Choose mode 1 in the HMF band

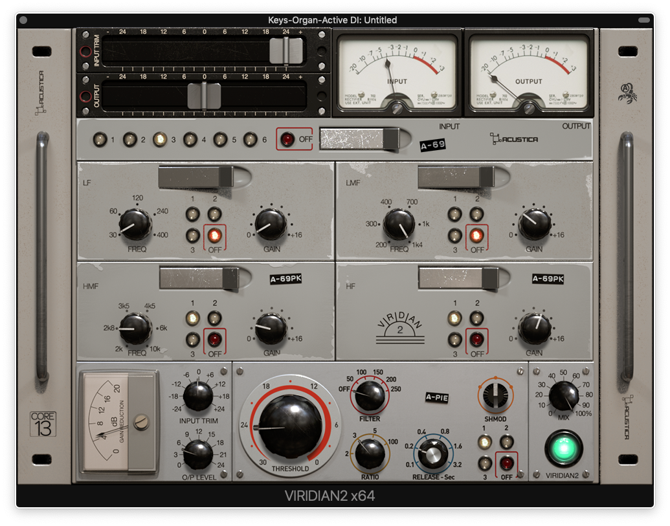click(x=193, y=318)
